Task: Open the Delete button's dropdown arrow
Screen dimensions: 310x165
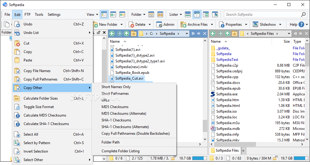Action: [x=150, y=25]
